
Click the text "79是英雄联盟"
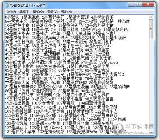75,83
